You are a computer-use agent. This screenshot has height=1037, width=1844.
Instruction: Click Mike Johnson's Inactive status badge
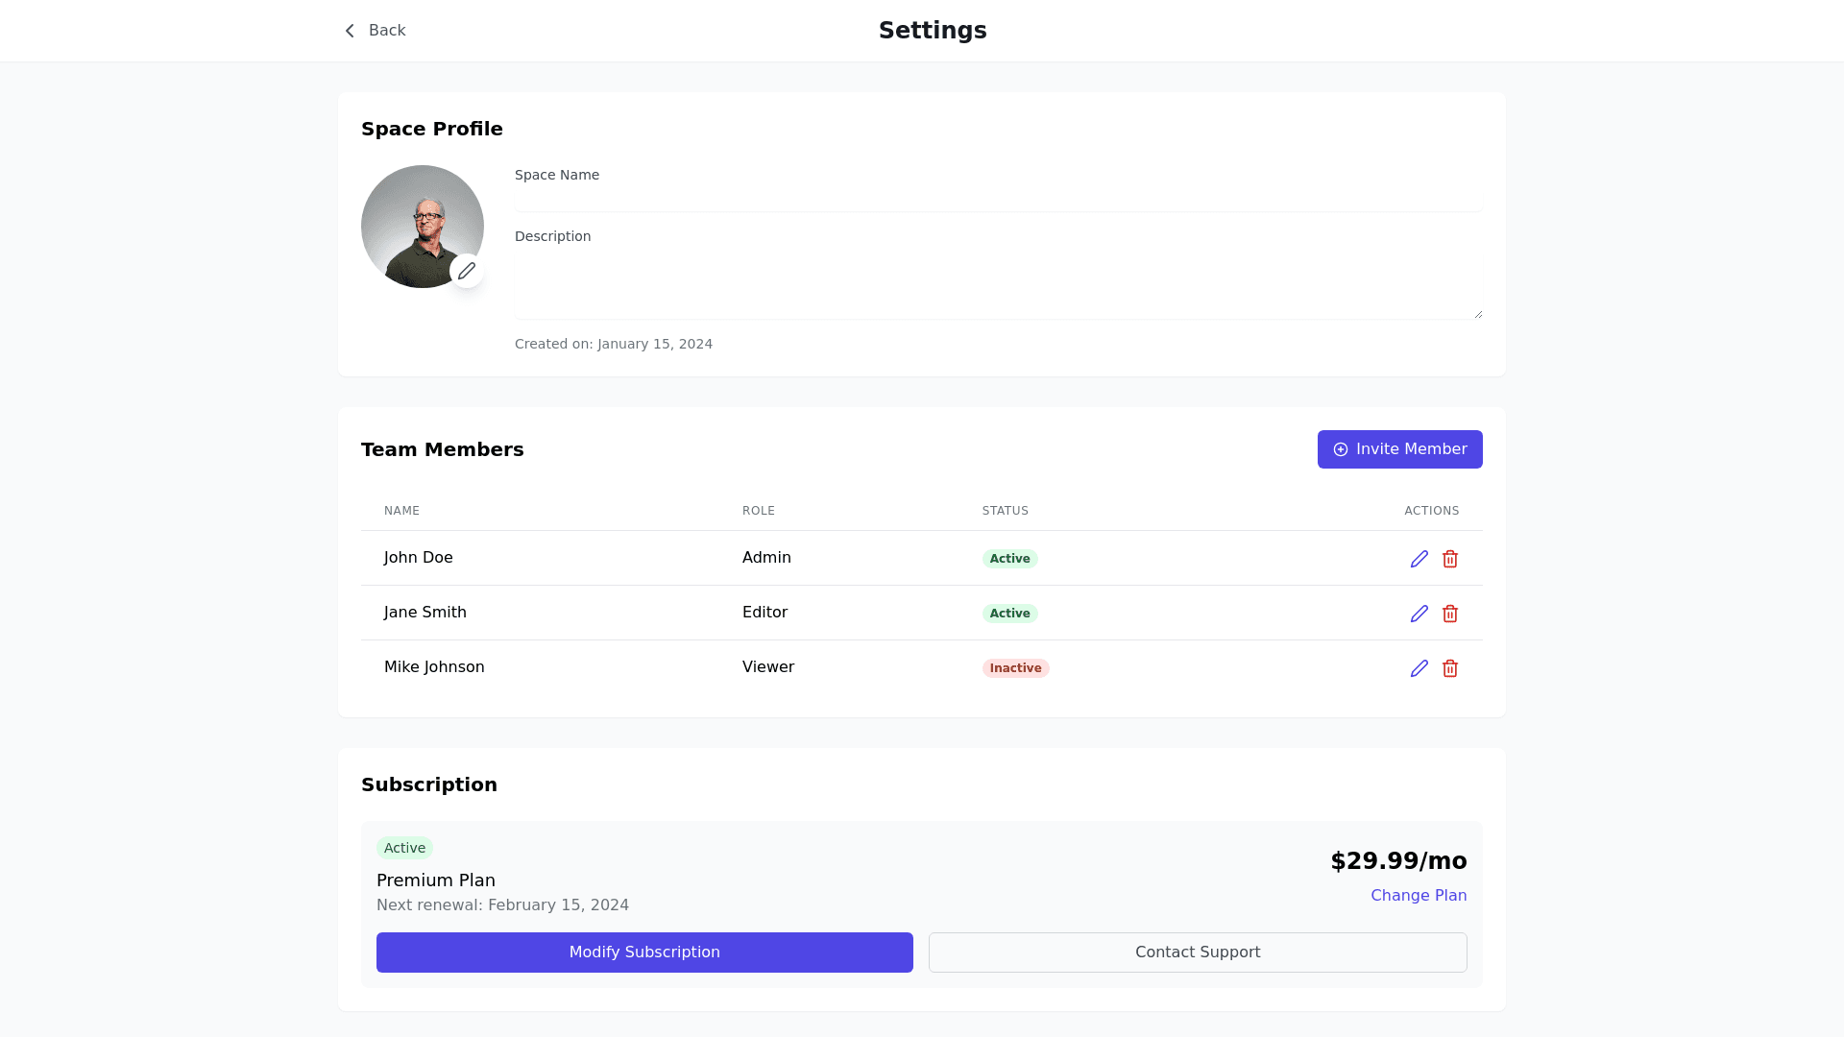coord(1015,668)
